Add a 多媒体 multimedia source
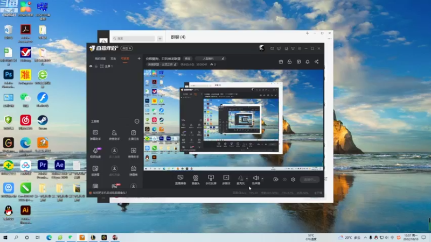 click(226, 180)
